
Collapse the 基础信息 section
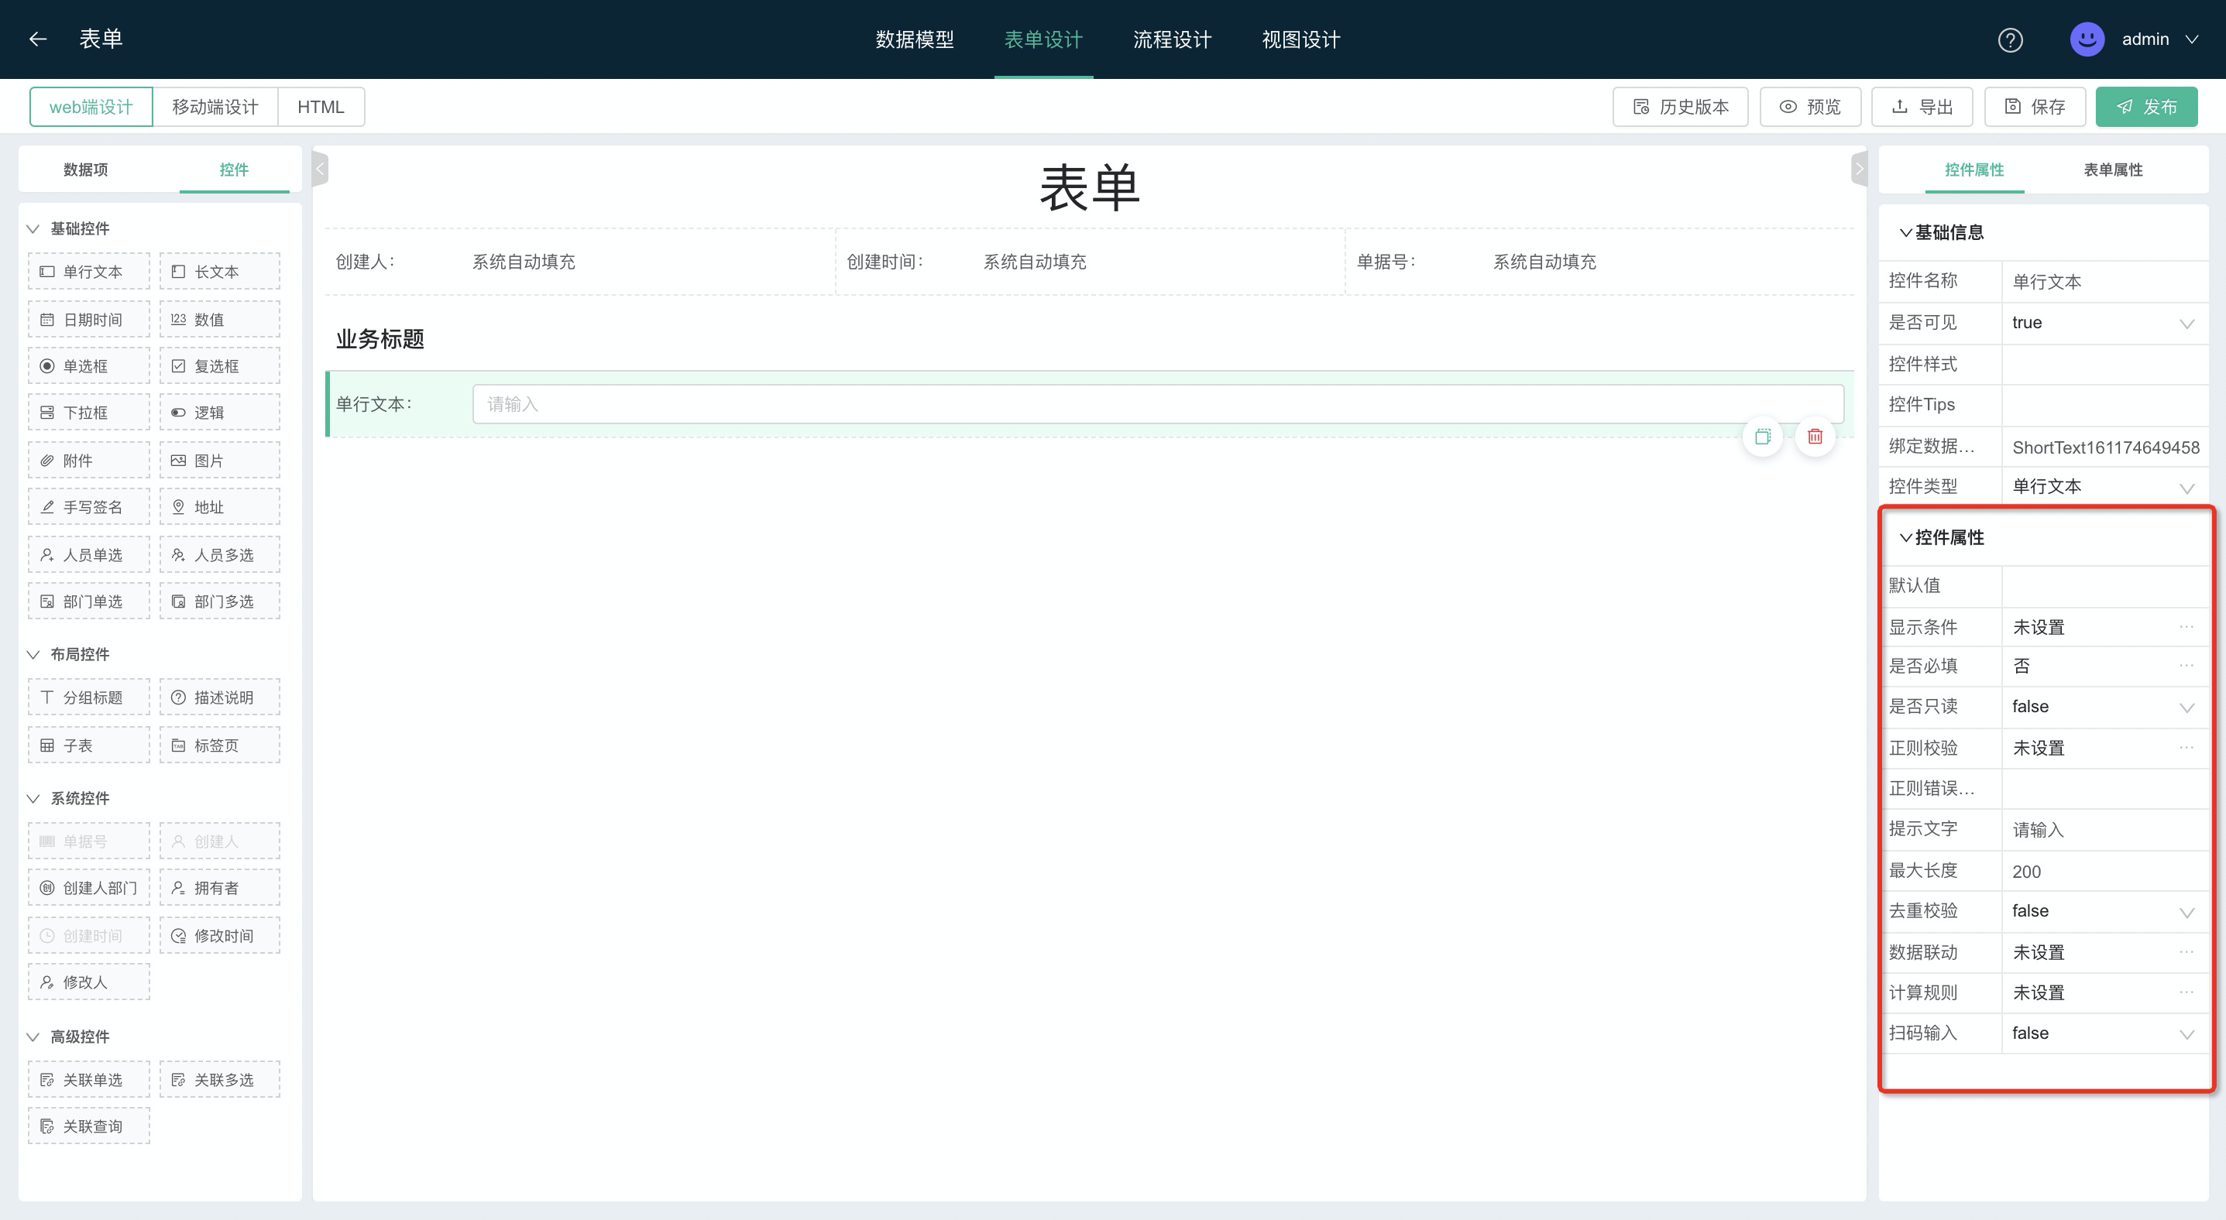tap(1905, 232)
